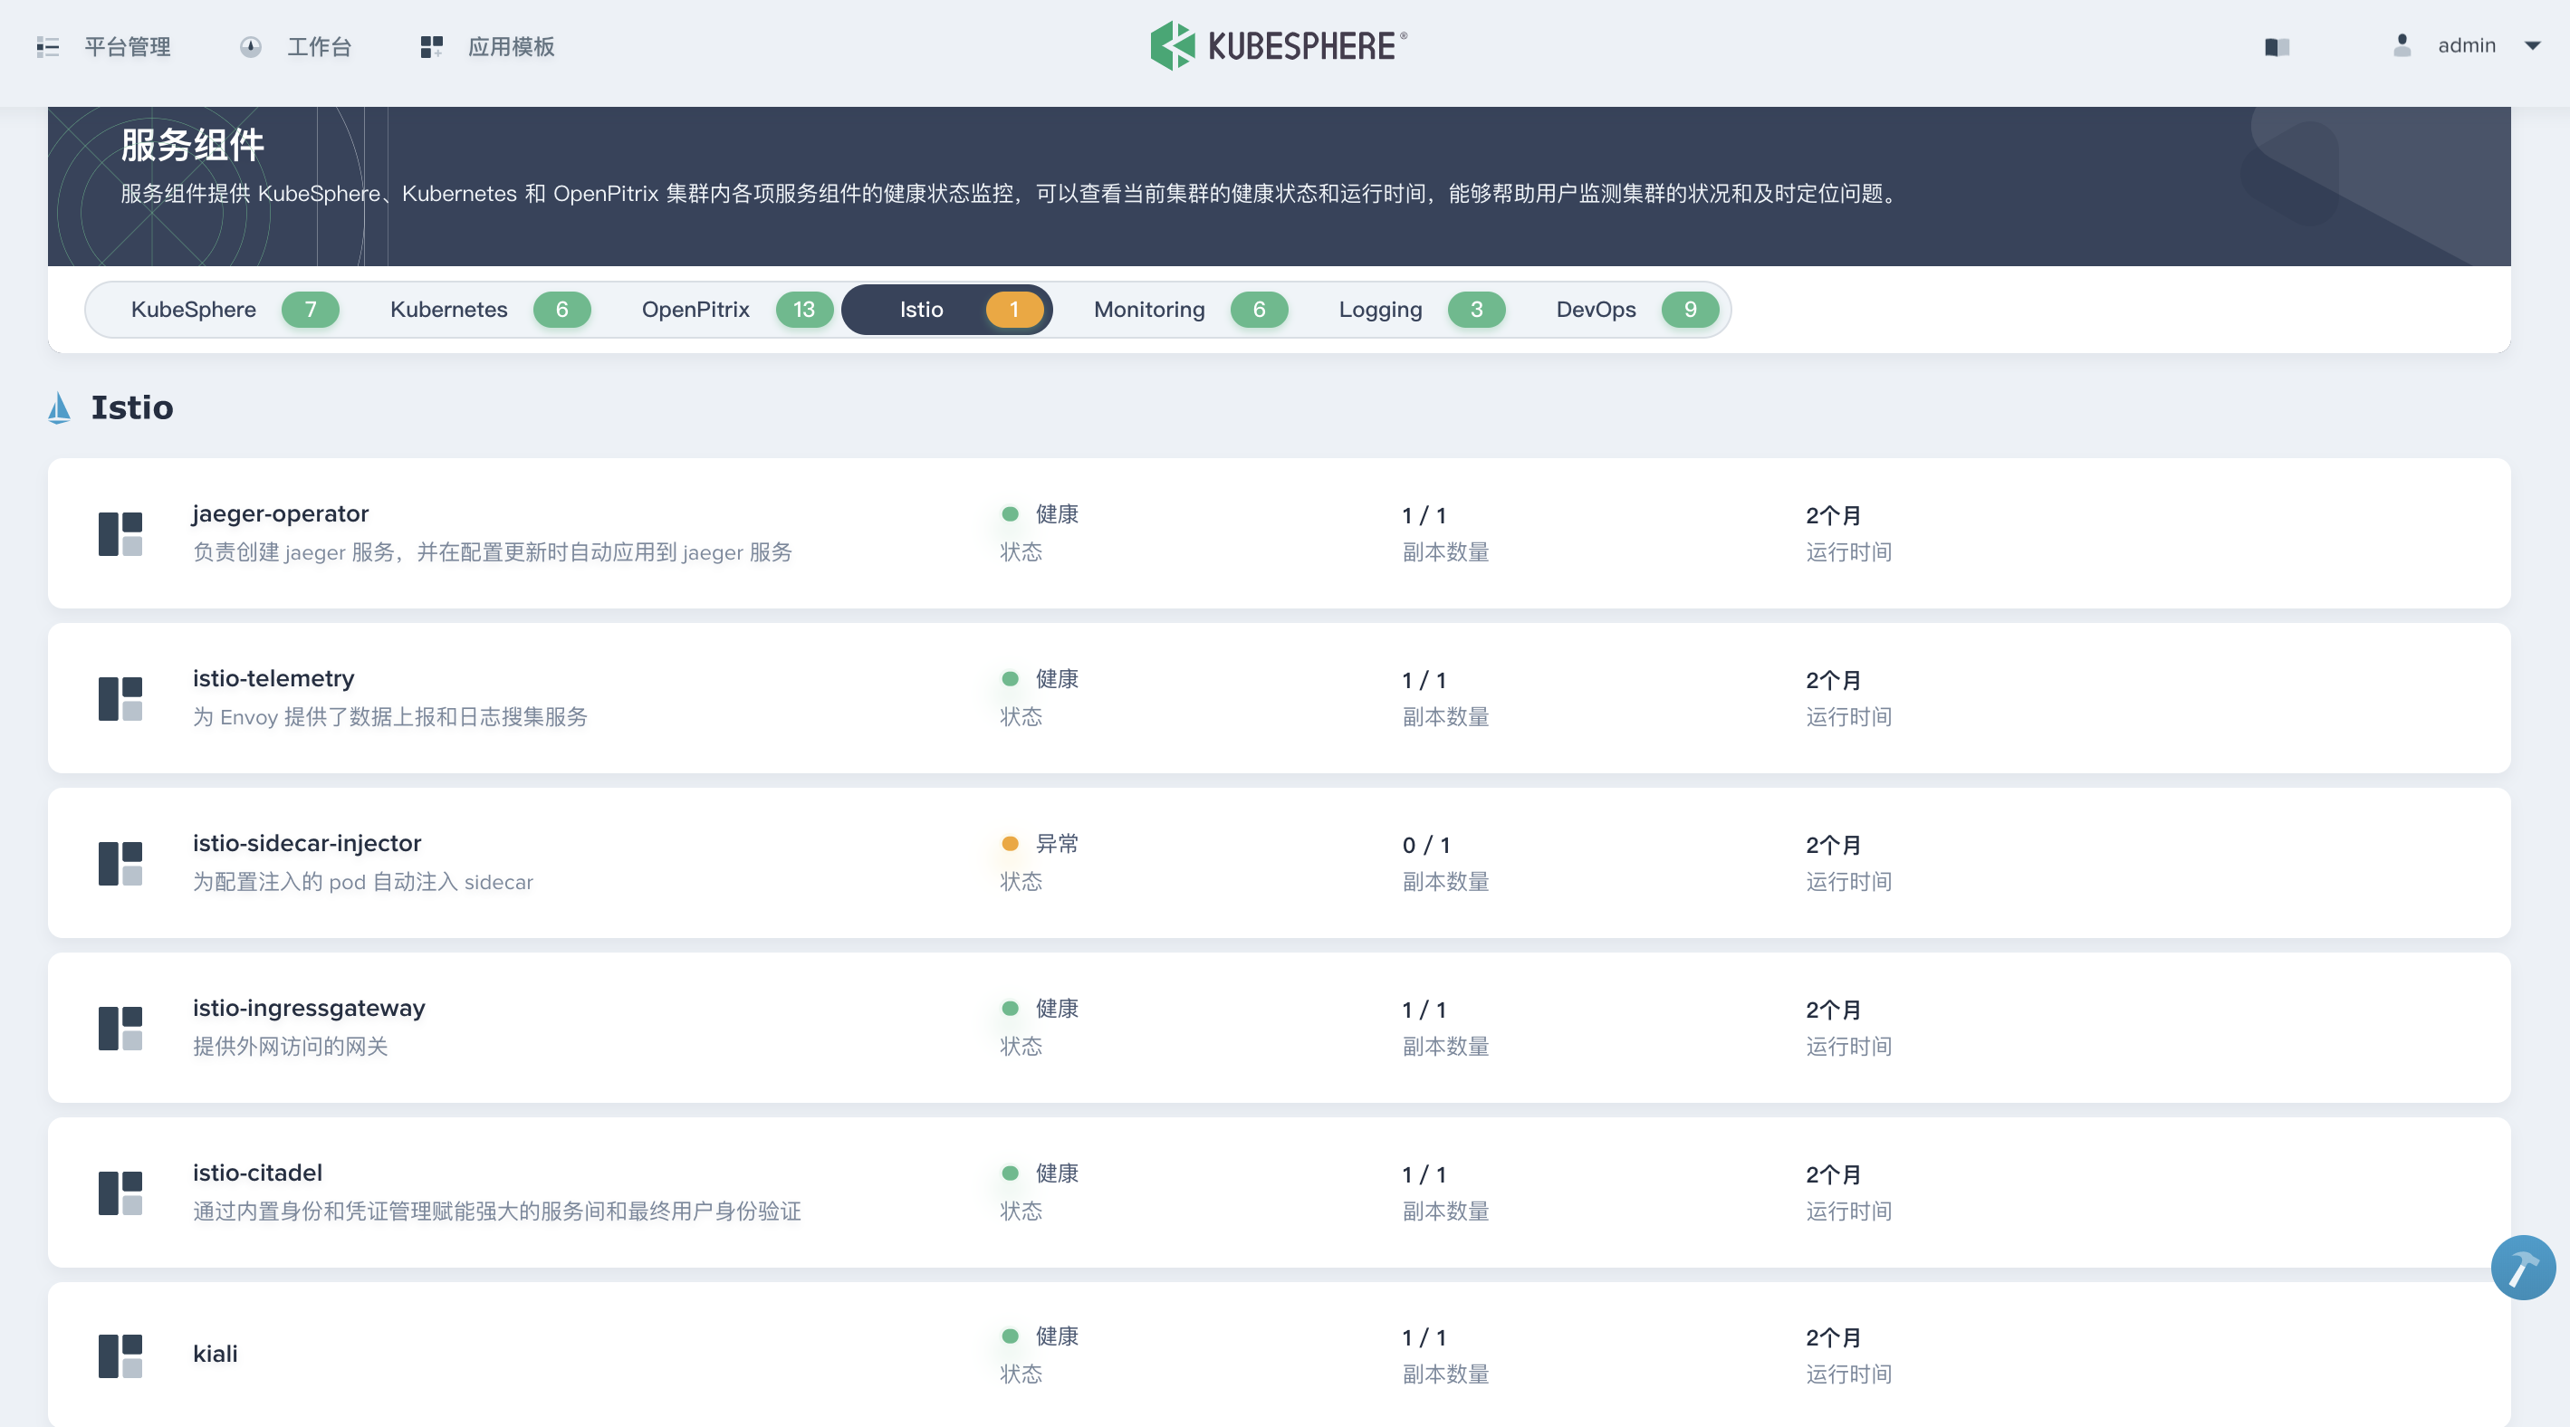Viewport: 2570px width, 1427px height.
Task: Click the notification panel icon near admin
Action: click(2278, 47)
